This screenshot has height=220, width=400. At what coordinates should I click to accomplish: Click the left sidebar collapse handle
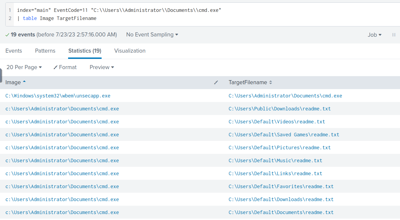1,75
